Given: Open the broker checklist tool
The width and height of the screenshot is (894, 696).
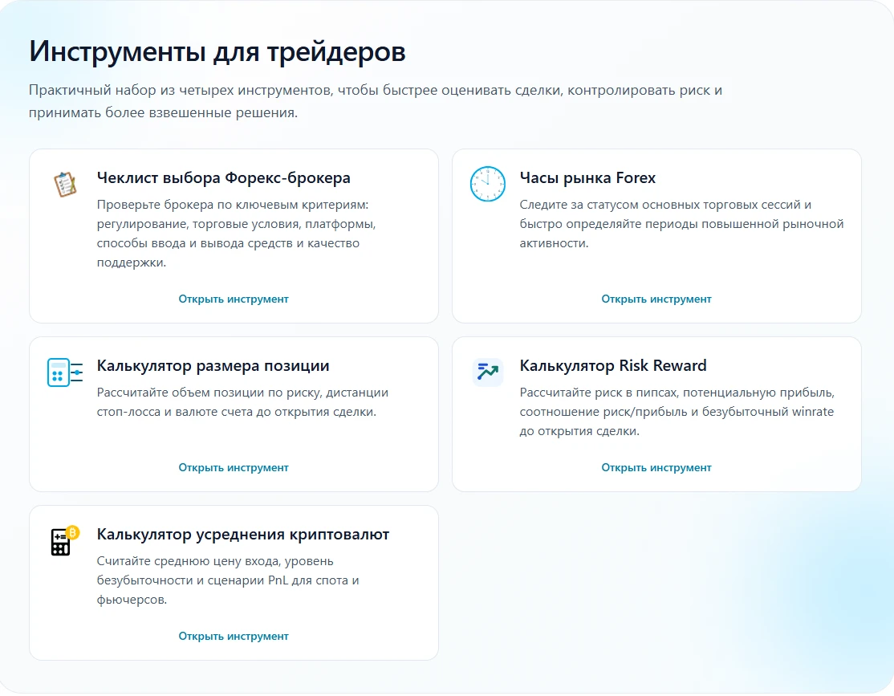Looking at the screenshot, I should (x=233, y=298).
